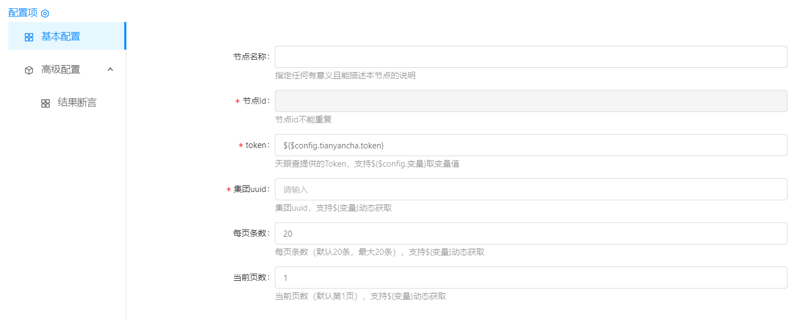Open the 结果断言 submenu item

click(x=77, y=103)
